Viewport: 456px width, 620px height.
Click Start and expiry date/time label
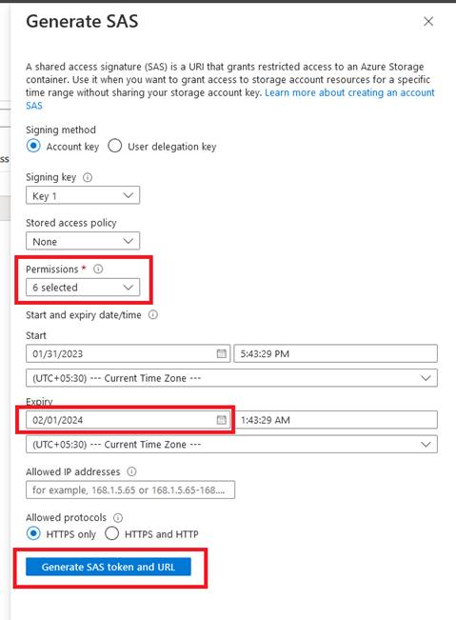84,314
